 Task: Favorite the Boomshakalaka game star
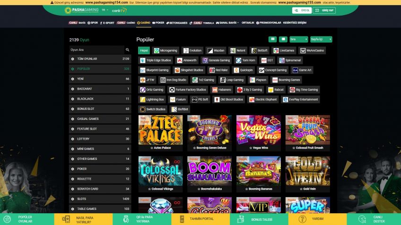(199, 189)
